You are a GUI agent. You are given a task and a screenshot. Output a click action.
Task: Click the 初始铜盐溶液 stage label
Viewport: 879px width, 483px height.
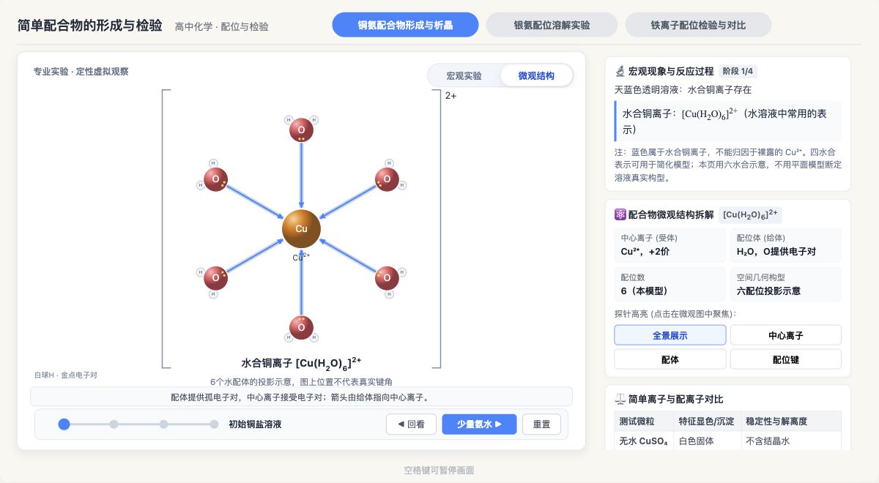(x=255, y=424)
